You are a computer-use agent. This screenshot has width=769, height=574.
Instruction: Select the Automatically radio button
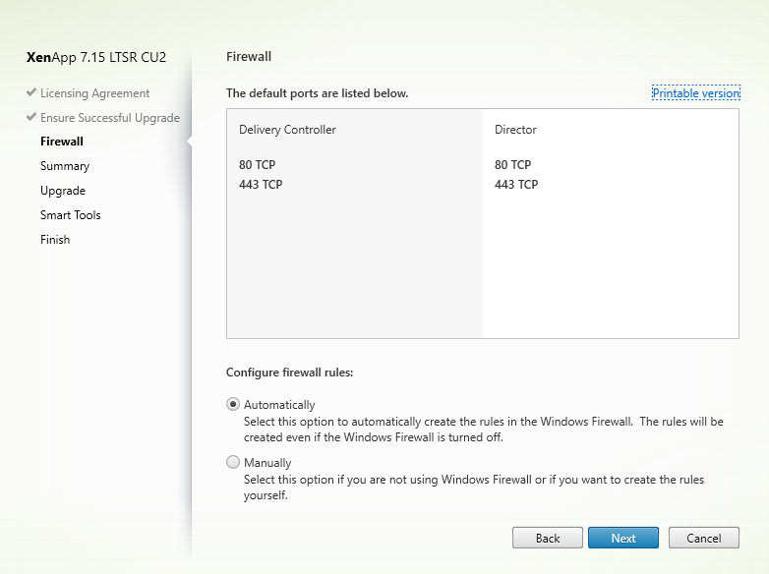(x=233, y=404)
